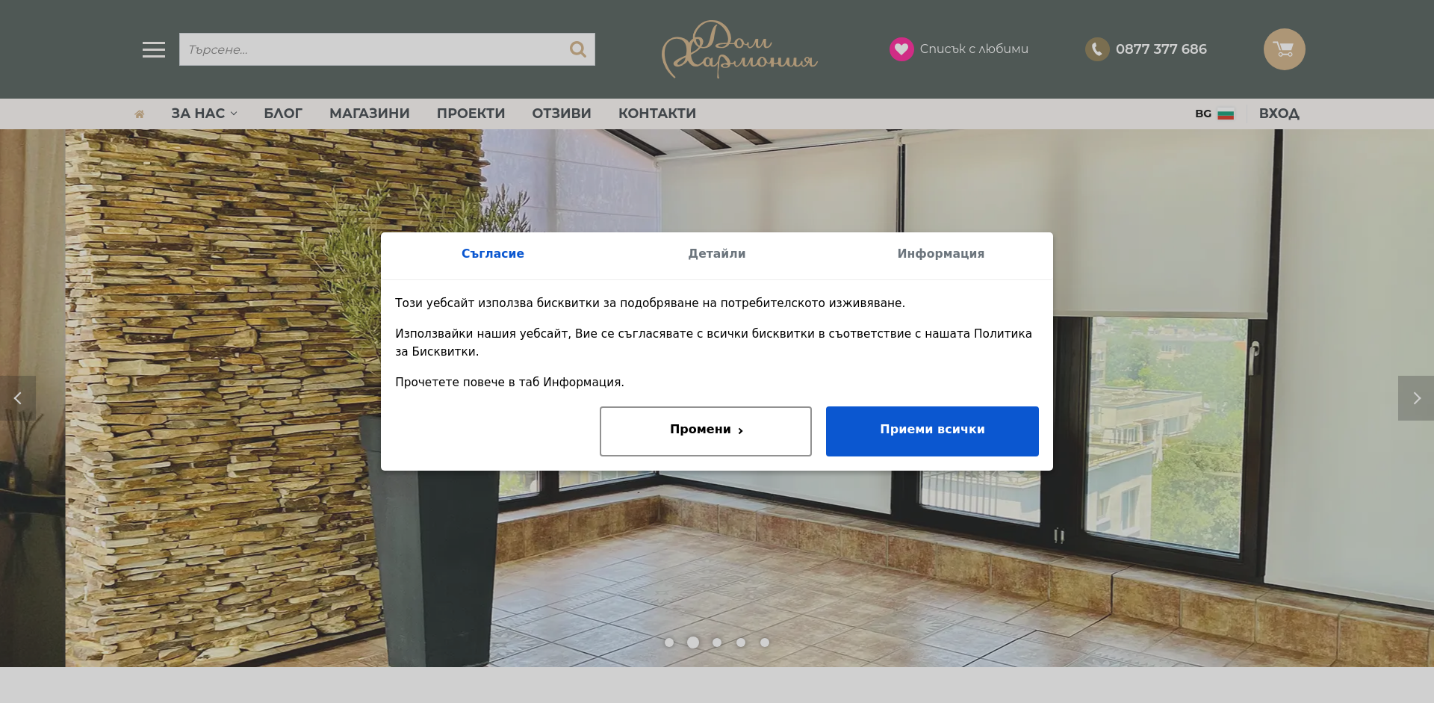Click the phone icon in header
Screen dimensions: 1434x703
[1097, 49]
